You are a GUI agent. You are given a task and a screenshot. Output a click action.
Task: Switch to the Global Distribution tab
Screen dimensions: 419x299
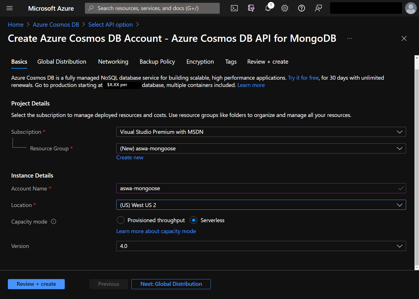[62, 62]
